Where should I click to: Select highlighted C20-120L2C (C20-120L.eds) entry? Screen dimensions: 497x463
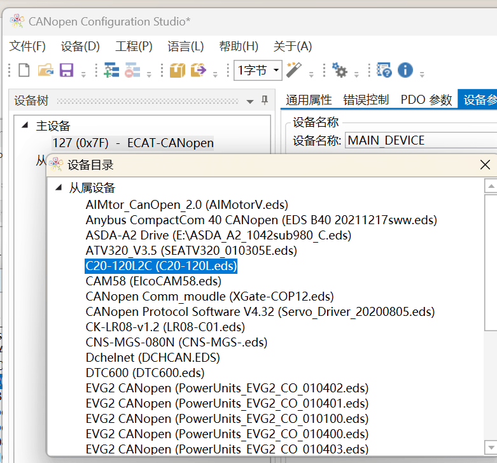[x=161, y=266]
